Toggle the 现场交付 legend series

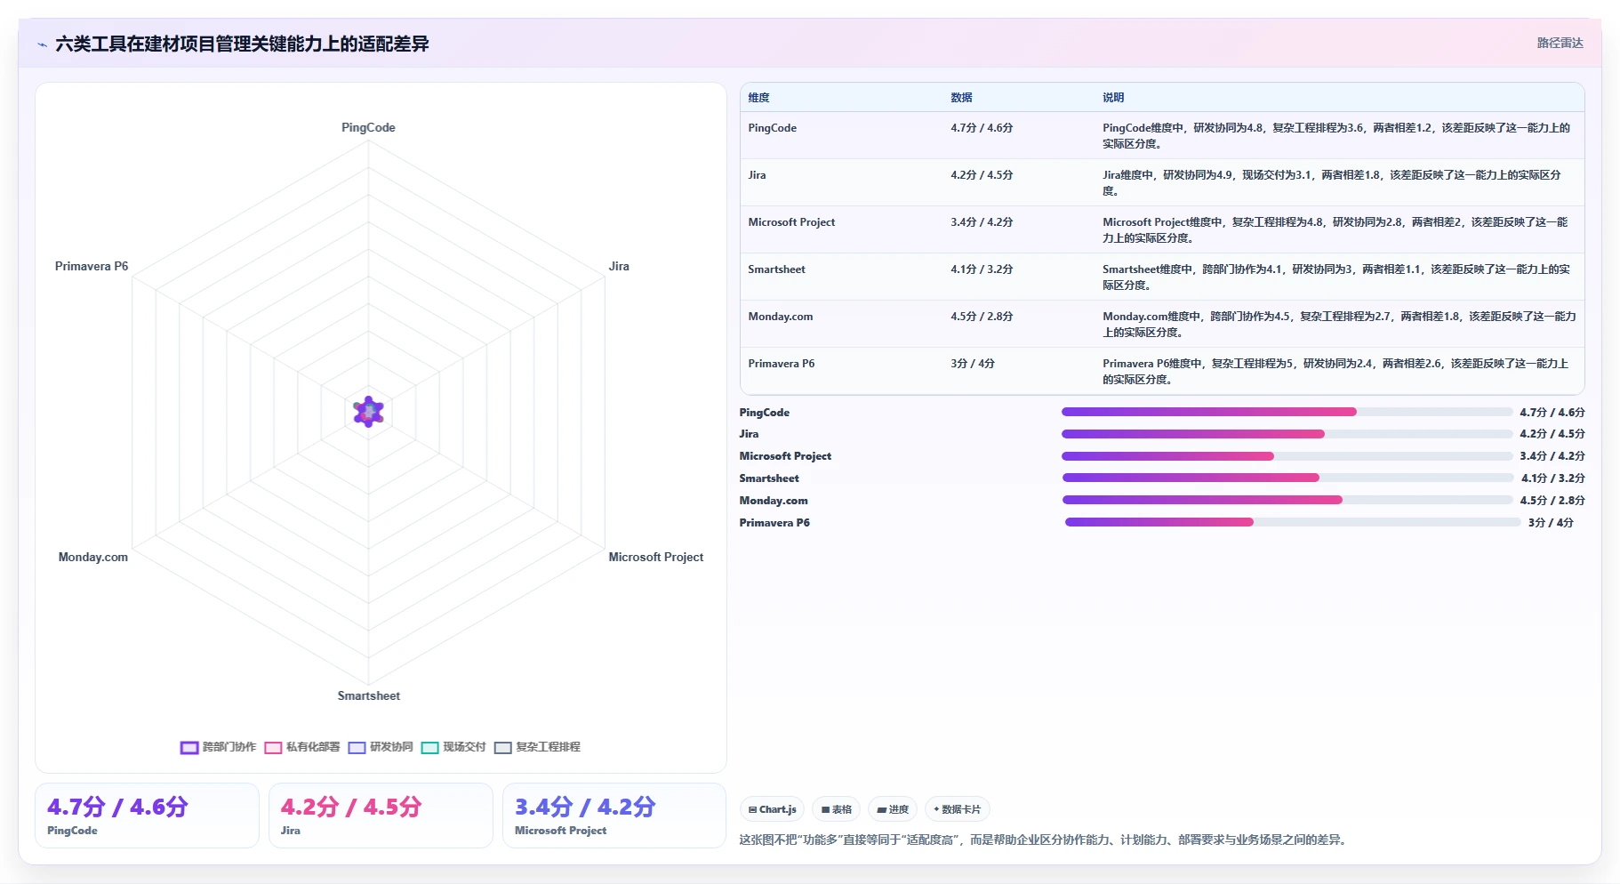453,747
